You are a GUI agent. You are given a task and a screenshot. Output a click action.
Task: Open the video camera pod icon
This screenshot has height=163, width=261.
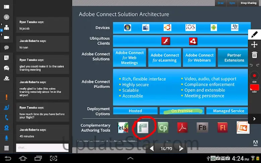(6, 37)
